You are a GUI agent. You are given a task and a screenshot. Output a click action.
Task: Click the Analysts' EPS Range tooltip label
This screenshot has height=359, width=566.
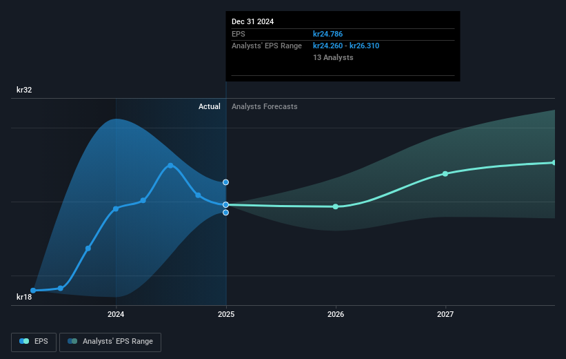(267, 46)
